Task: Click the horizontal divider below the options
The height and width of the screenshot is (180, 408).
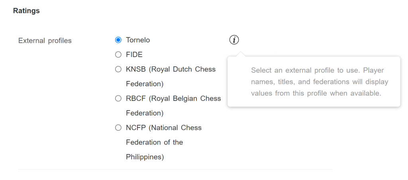Action: 175,170
